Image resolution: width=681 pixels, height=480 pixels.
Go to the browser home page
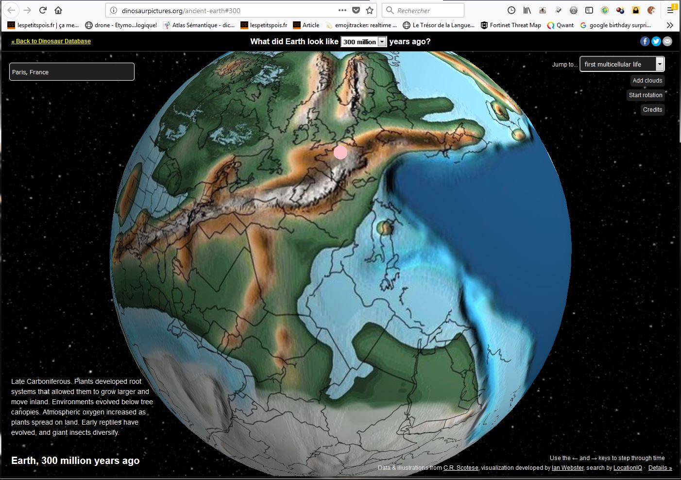pyautogui.click(x=58, y=10)
